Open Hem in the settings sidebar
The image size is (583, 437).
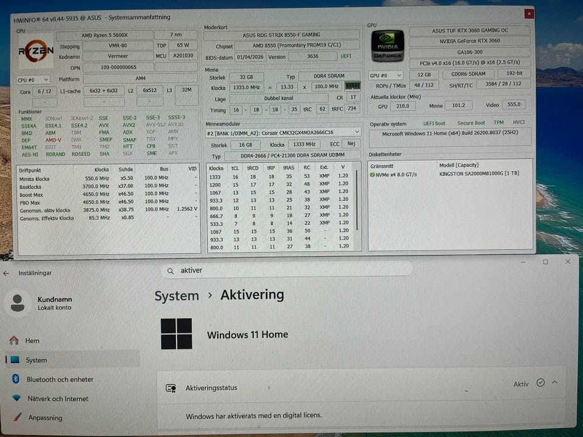pos(32,340)
